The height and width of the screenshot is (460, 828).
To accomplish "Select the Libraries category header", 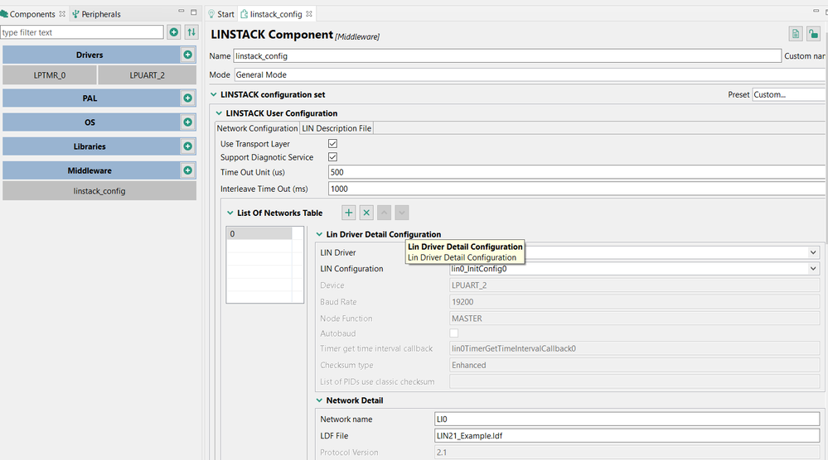I will pos(90,146).
